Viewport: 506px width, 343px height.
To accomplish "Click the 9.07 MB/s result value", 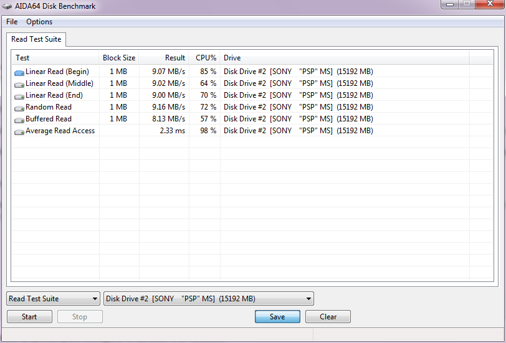I will coord(168,72).
